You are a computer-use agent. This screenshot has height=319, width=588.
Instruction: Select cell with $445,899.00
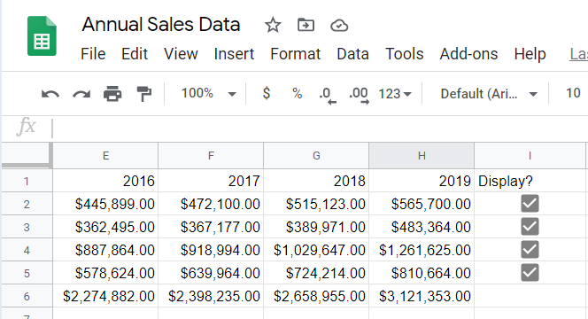click(x=105, y=204)
